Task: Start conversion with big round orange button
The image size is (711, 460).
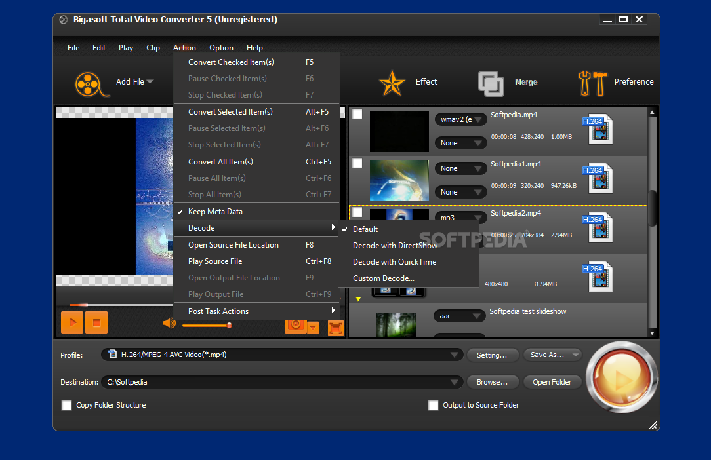Action: (x=621, y=377)
